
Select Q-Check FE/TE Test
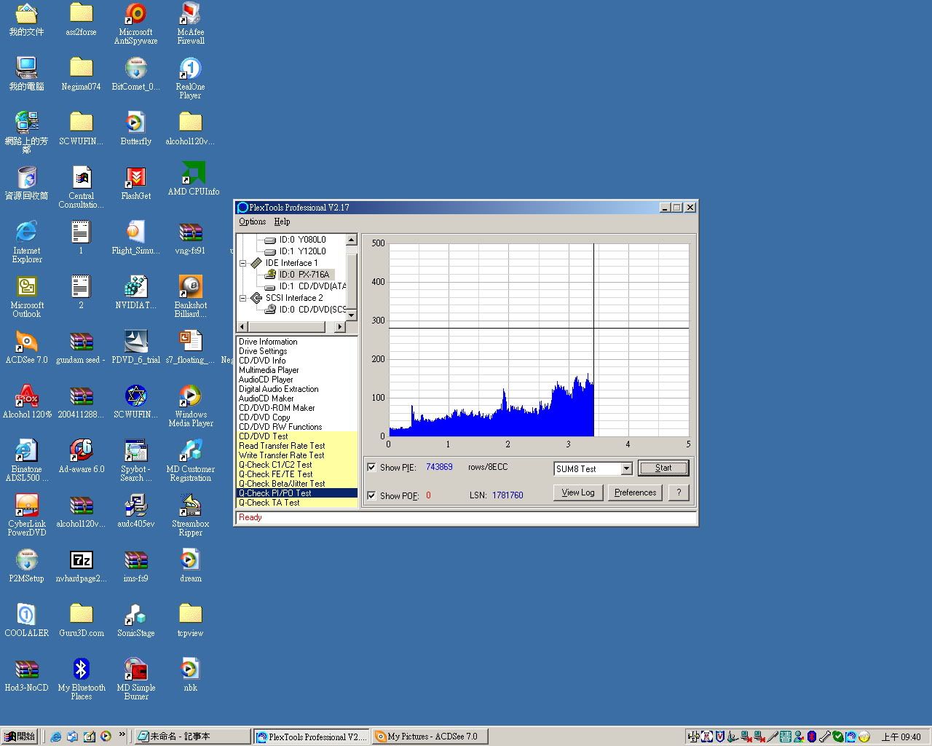pos(297,474)
